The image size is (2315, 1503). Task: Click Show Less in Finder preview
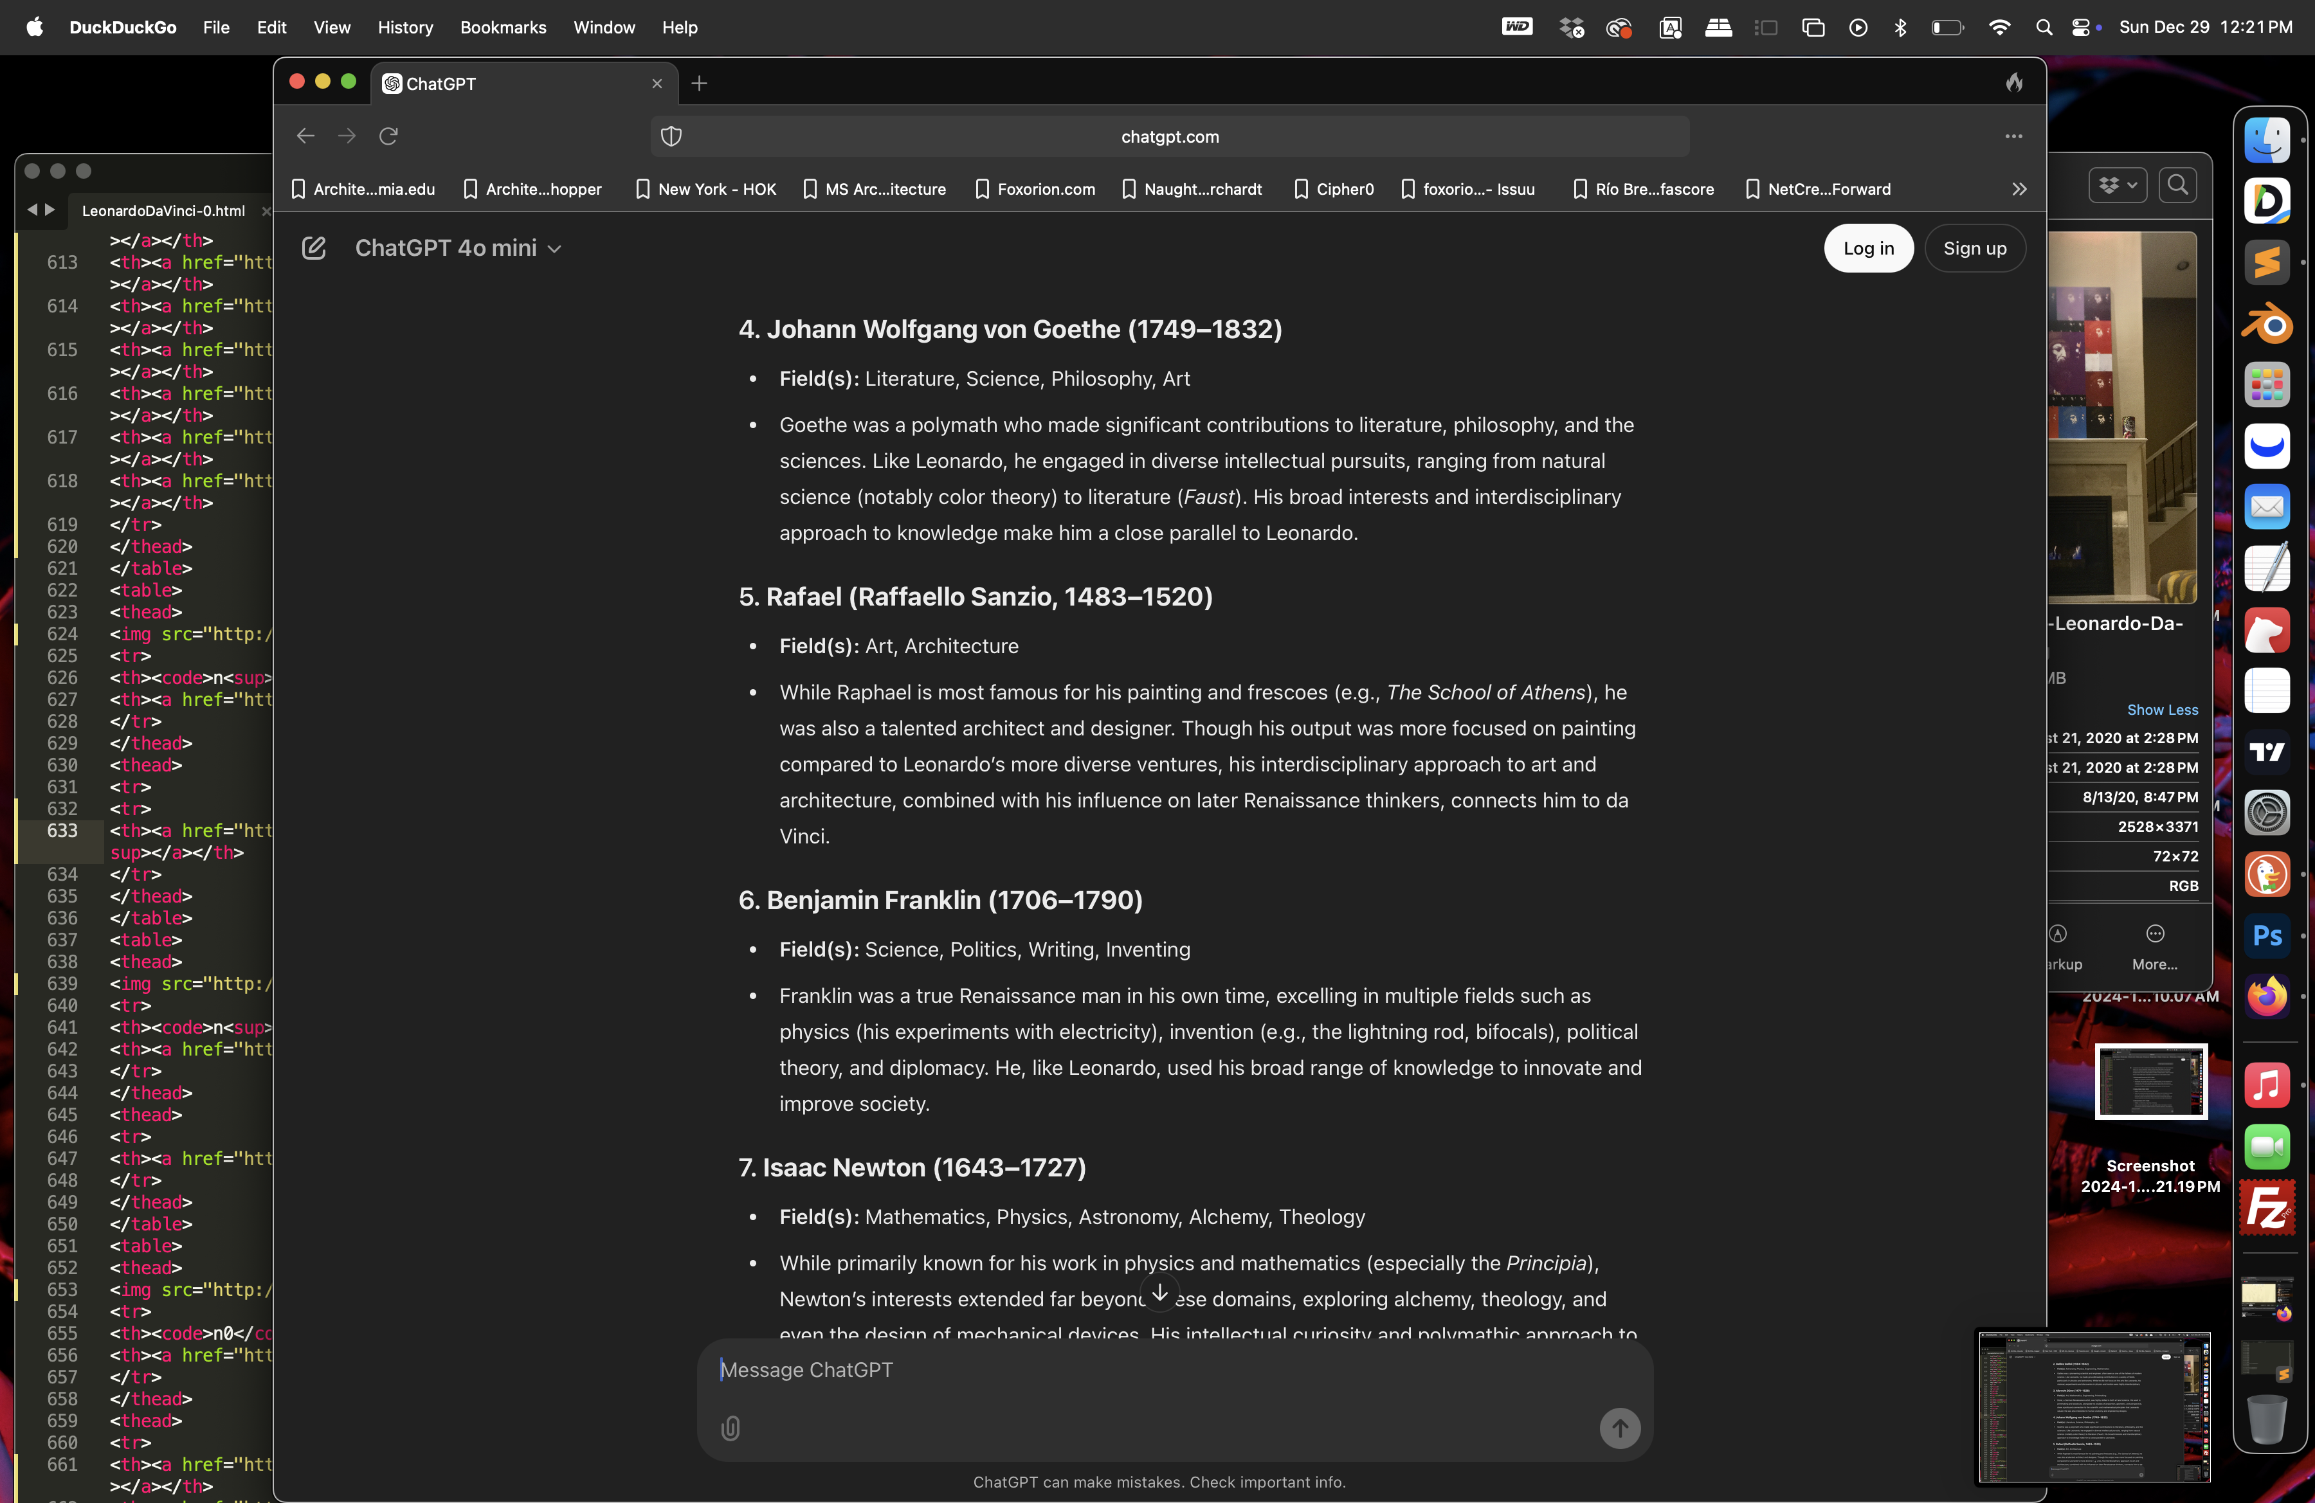pyautogui.click(x=2161, y=710)
